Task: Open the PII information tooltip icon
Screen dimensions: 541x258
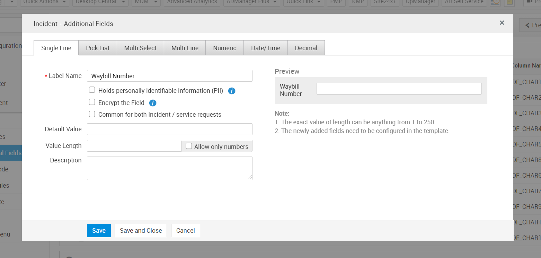Action: tap(232, 91)
